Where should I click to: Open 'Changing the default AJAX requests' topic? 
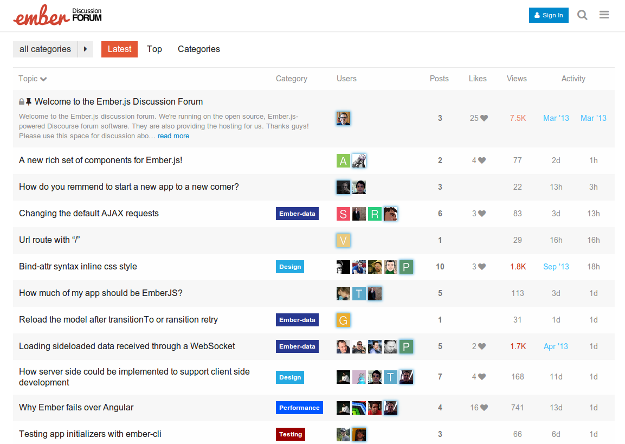(89, 213)
